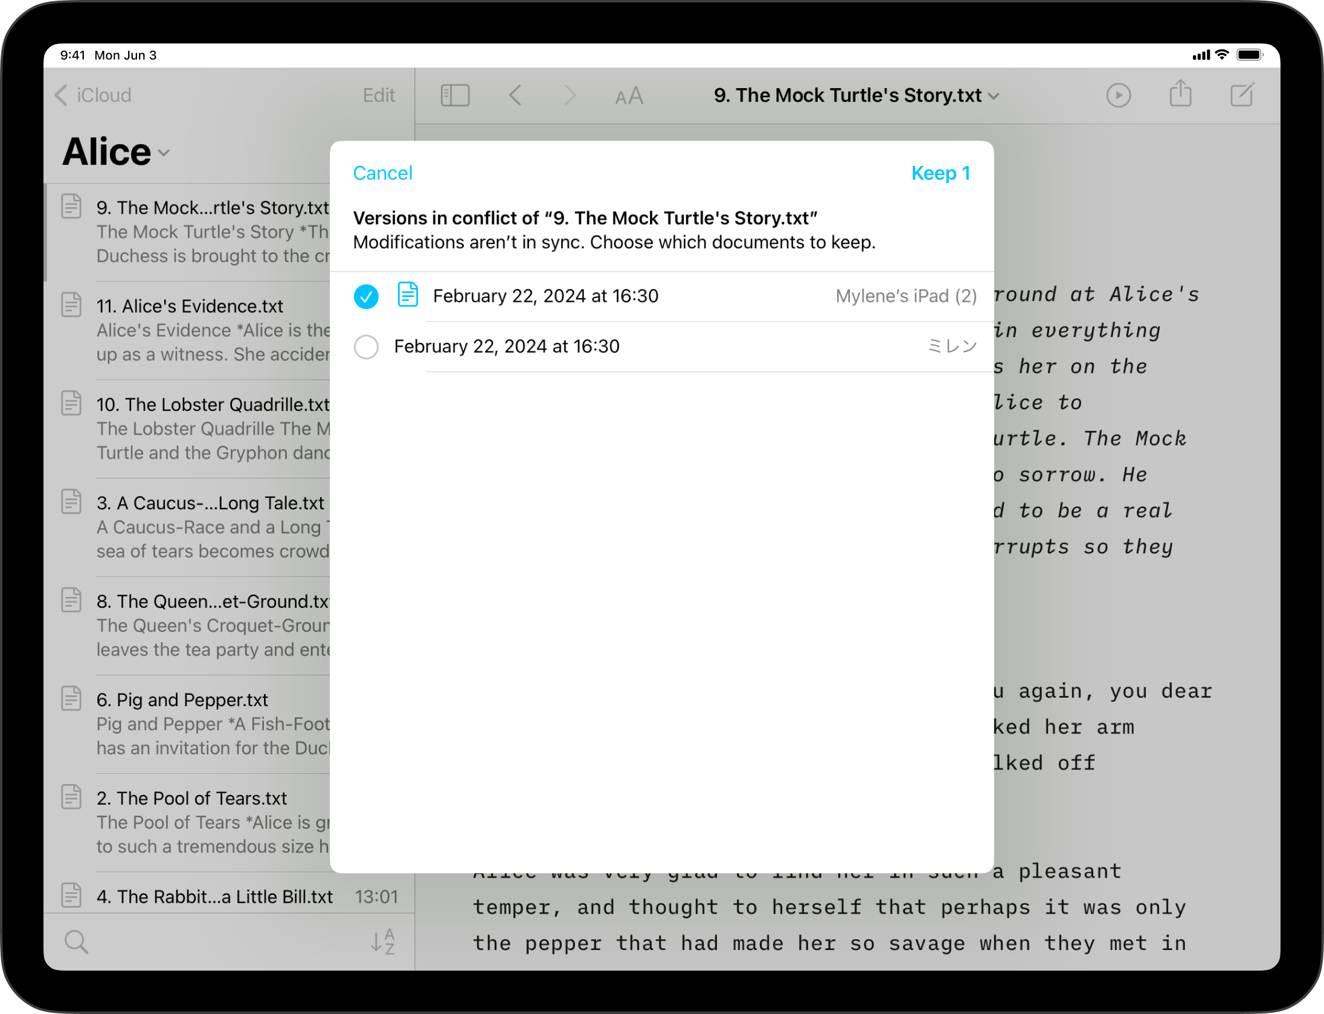Confirm with the Keep 1 button

pos(940,173)
